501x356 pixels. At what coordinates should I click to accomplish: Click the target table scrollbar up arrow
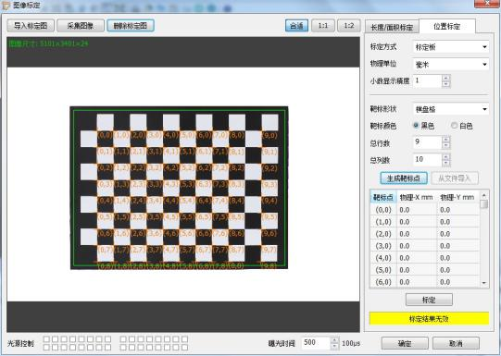484,194
